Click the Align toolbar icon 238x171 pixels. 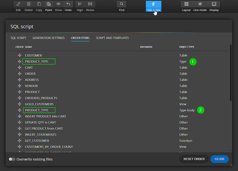(x=80, y=4)
